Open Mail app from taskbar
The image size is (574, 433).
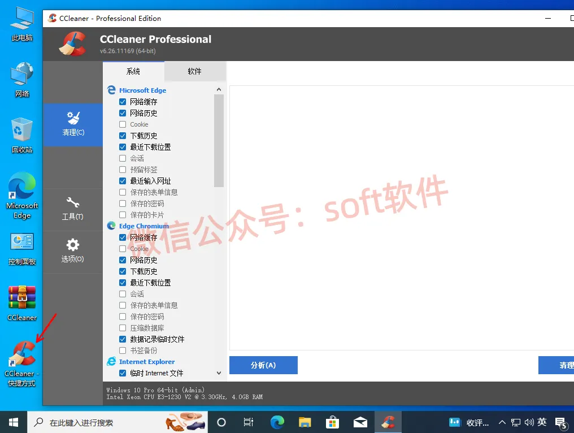[360, 422]
